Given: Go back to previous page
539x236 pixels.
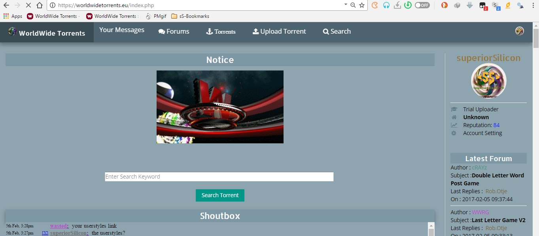Looking at the screenshot, I should tap(6, 6).
